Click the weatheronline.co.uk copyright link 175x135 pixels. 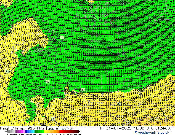point(152,133)
